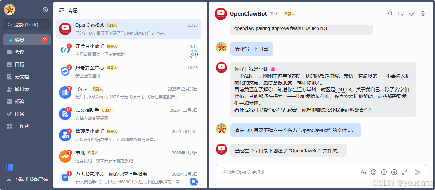Click the Test label beside OpenClawBot

(x=274, y=14)
